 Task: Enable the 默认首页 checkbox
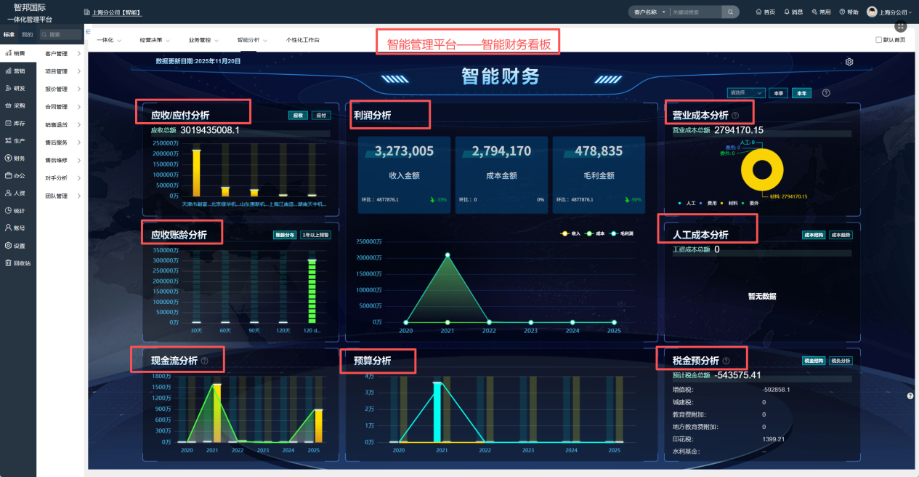[879, 40]
